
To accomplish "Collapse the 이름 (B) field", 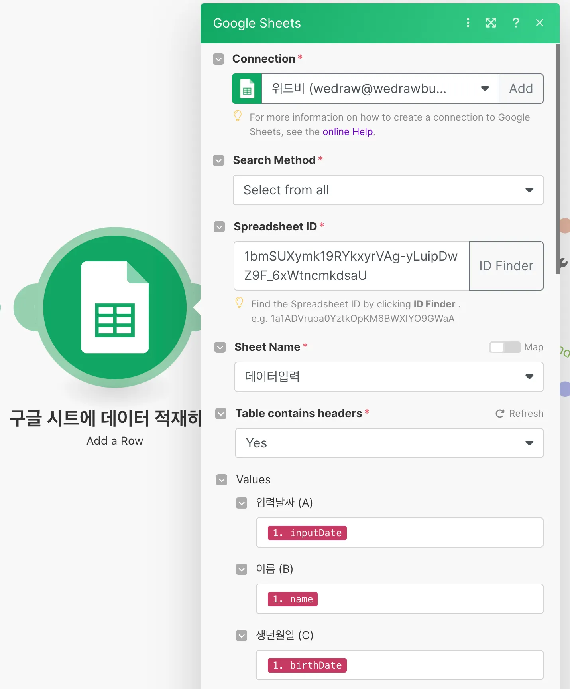I will pyautogui.click(x=242, y=569).
